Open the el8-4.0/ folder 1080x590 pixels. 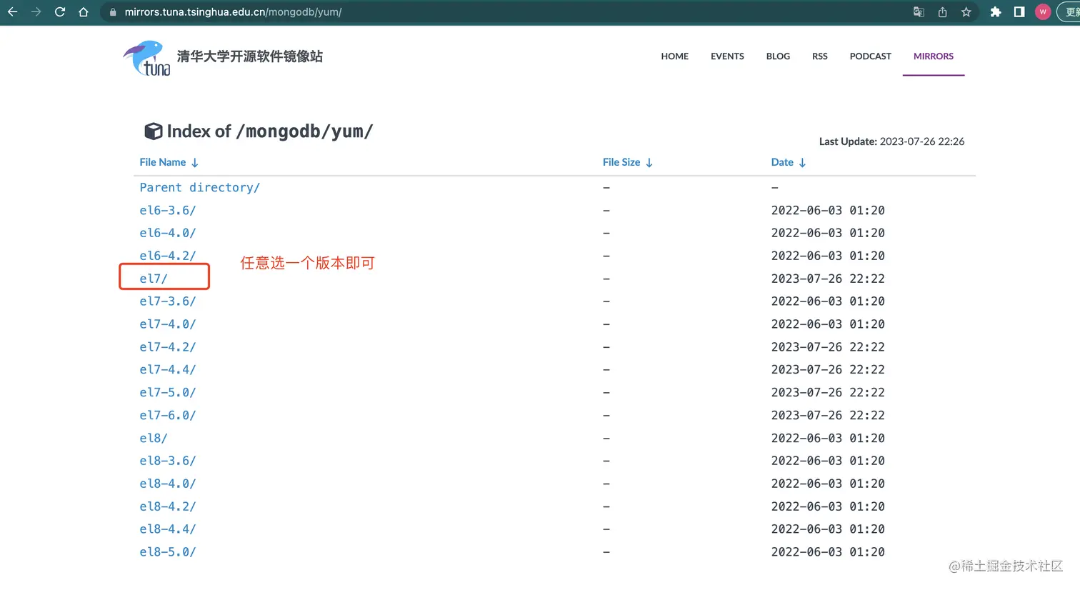tap(168, 484)
